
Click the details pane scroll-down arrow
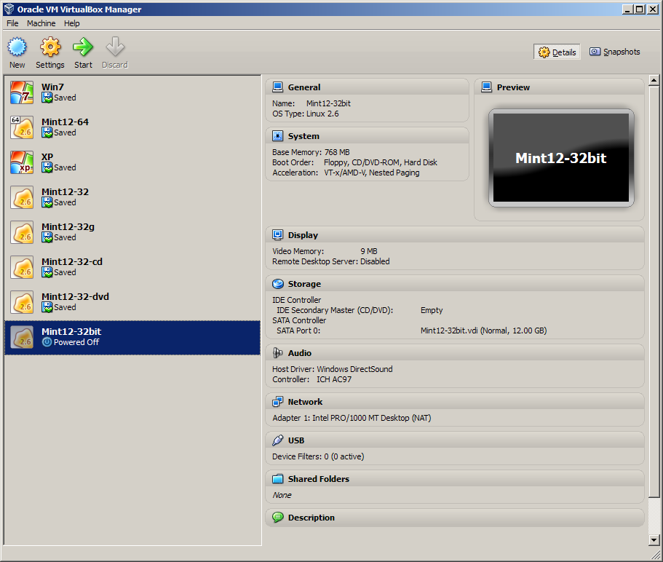pyautogui.click(x=653, y=539)
